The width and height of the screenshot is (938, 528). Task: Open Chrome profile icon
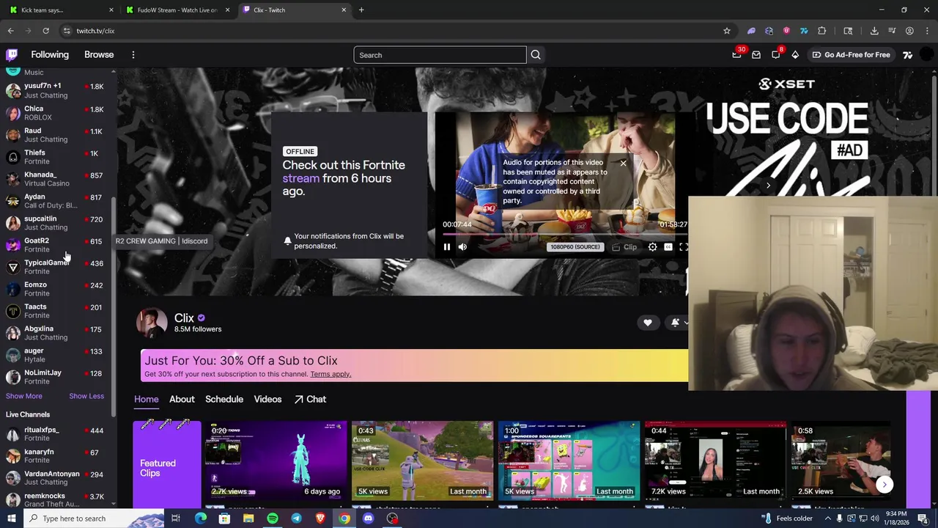point(909,31)
